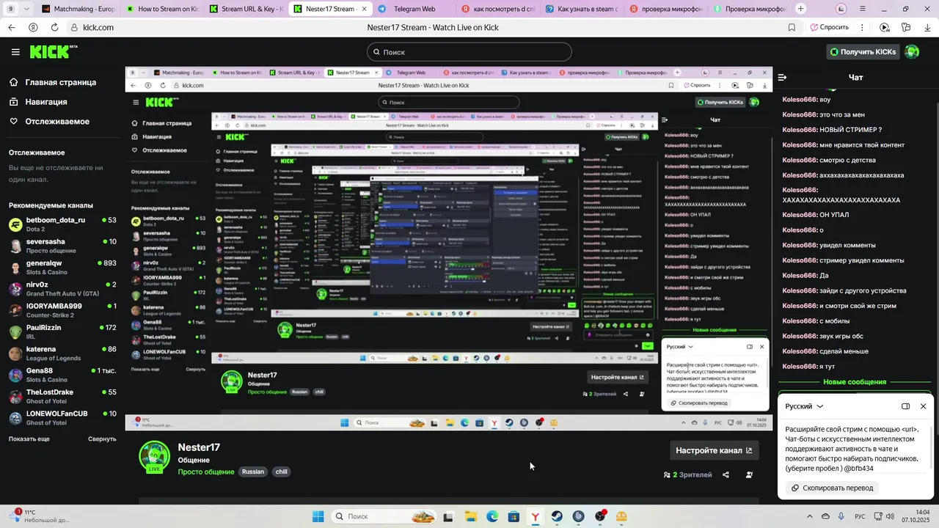Image resolution: width=939 pixels, height=528 pixels.
Task: Collapse the chat panel with the arrow icon
Action: (x=782, y=77)
